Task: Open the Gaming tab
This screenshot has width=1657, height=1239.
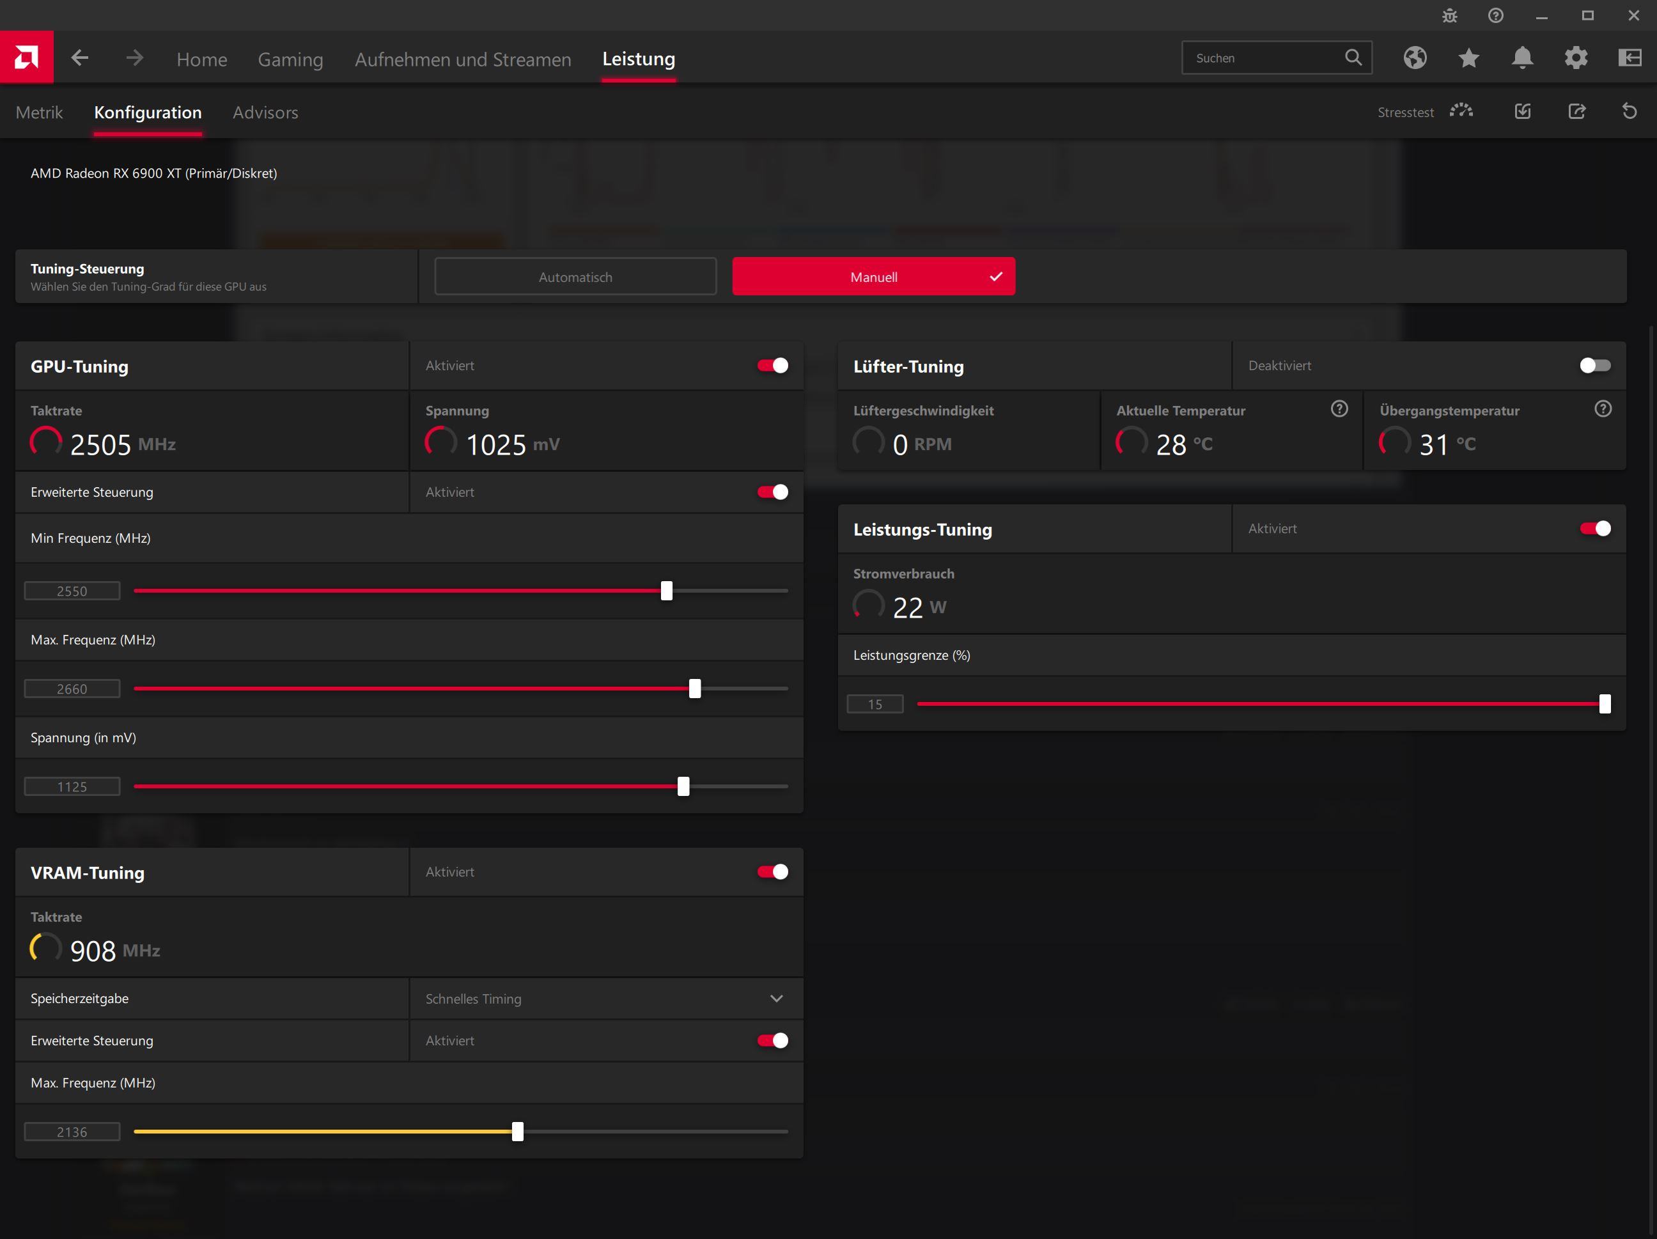Action: [x=291, y=59]
